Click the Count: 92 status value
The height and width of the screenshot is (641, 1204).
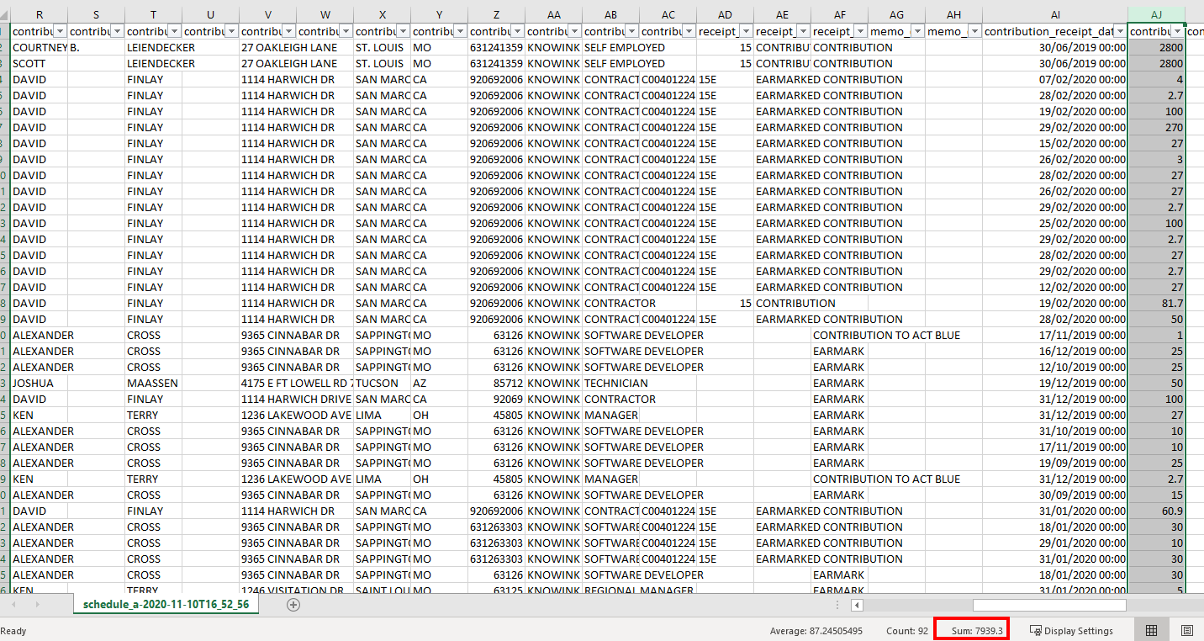point(907,631)
